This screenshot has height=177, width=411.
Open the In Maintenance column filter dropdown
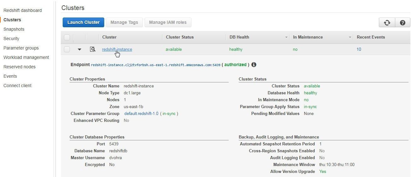tap(350, 37)
